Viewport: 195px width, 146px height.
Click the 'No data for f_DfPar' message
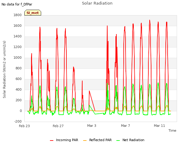point(17,4)
